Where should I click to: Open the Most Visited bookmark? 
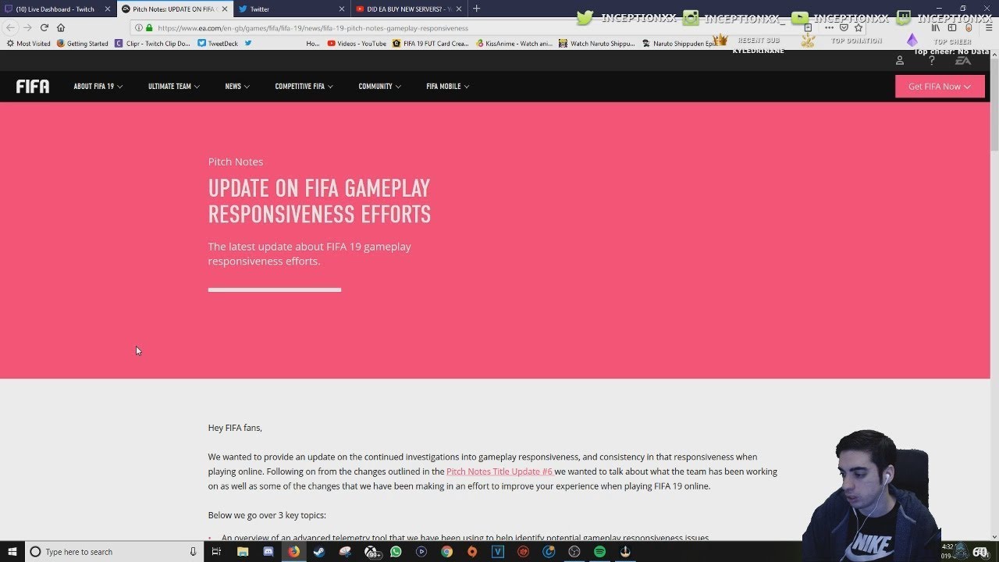pyautogui.click(x=28, y=44)
